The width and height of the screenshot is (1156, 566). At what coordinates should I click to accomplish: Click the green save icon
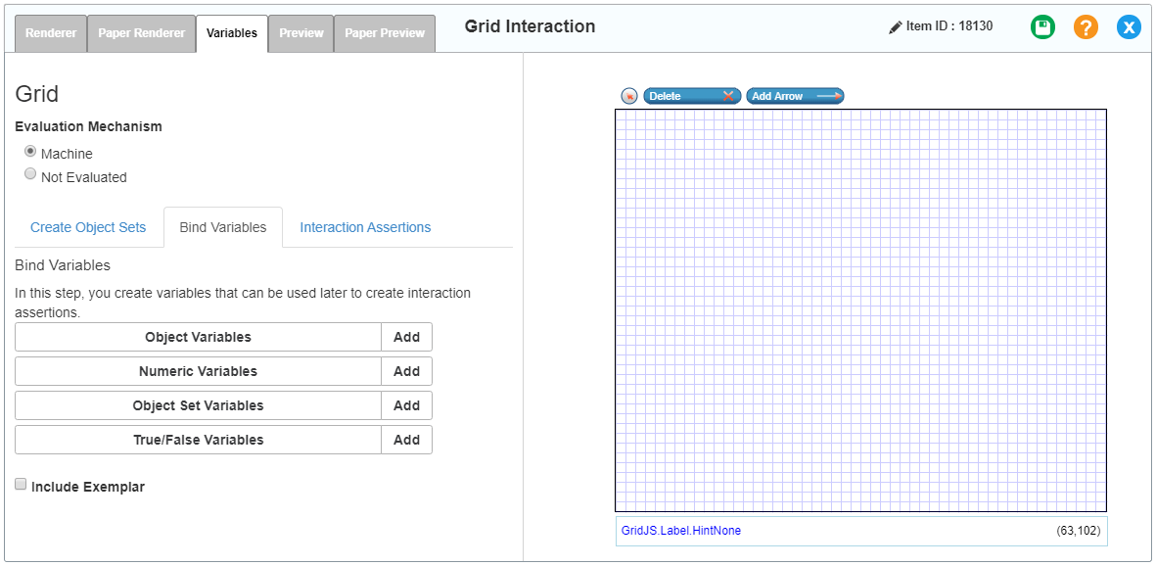[x=1042, y=27]
